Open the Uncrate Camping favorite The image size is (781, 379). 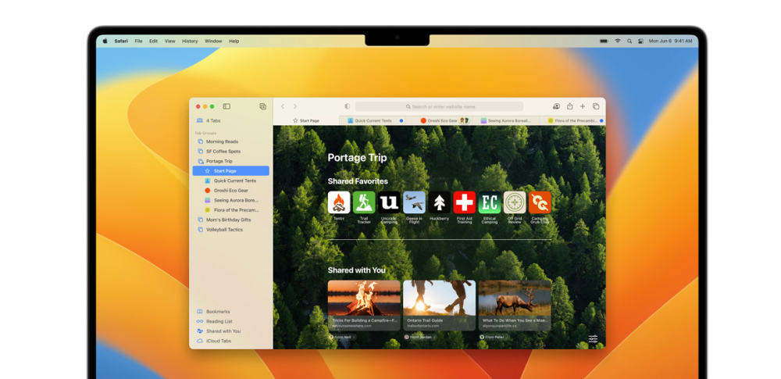389,202
